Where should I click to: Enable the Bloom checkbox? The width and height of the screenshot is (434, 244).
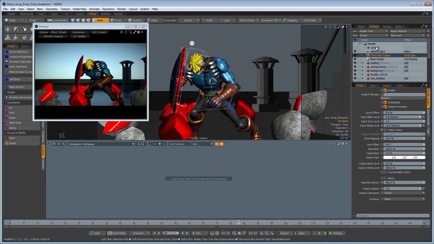pos(385,178)
